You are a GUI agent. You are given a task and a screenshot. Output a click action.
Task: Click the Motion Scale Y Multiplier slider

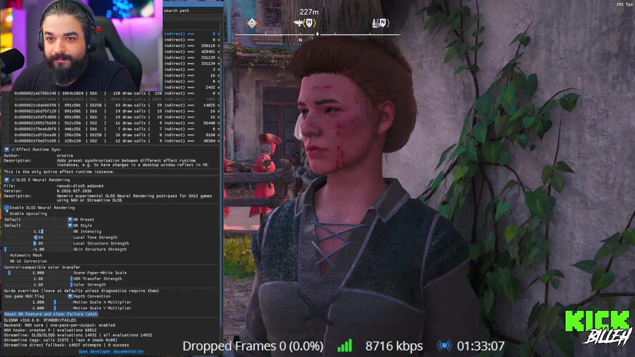point(38,308)
